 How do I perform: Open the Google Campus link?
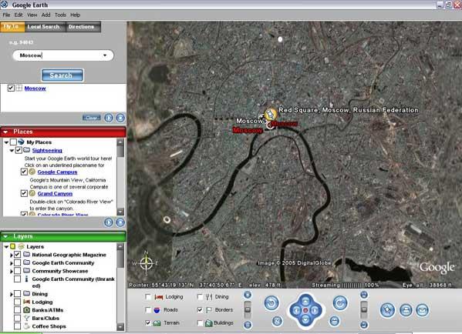point(57,172)
